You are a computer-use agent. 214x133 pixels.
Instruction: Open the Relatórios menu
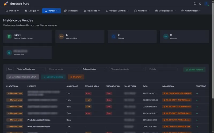coord(92,11)
